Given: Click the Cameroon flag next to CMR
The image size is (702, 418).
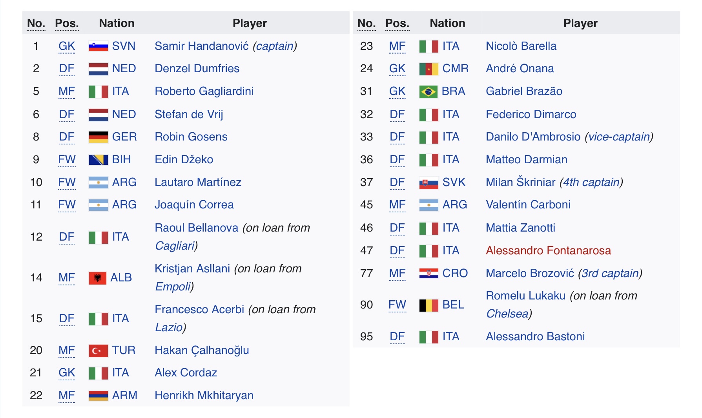Looking at the screenshot, I should tap(428, 69).
